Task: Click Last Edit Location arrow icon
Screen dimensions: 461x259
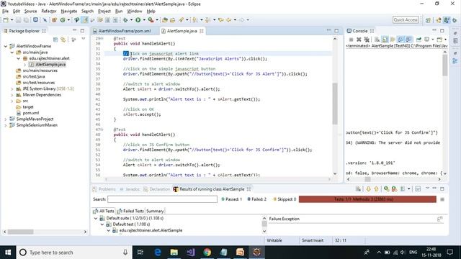Action: (221, 20)
